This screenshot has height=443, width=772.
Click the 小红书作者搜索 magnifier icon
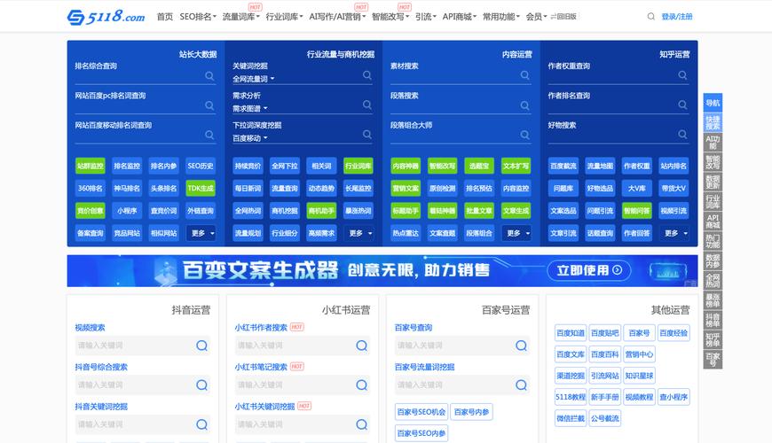tap(362, 346)
